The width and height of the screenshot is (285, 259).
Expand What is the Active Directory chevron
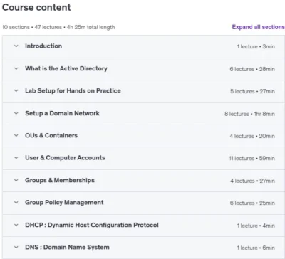pos(16,68)
